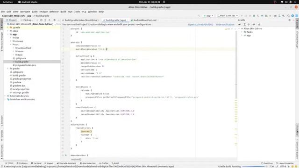Open the Build menu

click(64, 12)
